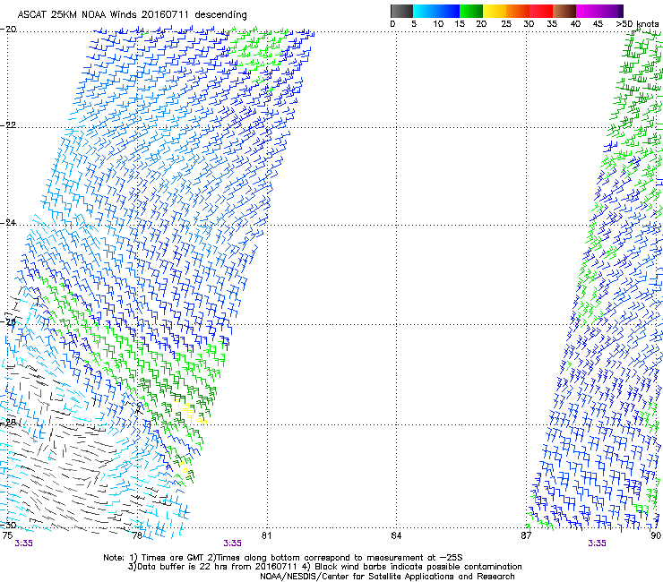Click the NOAA/NESDIS credit line
Viewport: 663px width, 582px height.
pos(387,577)
